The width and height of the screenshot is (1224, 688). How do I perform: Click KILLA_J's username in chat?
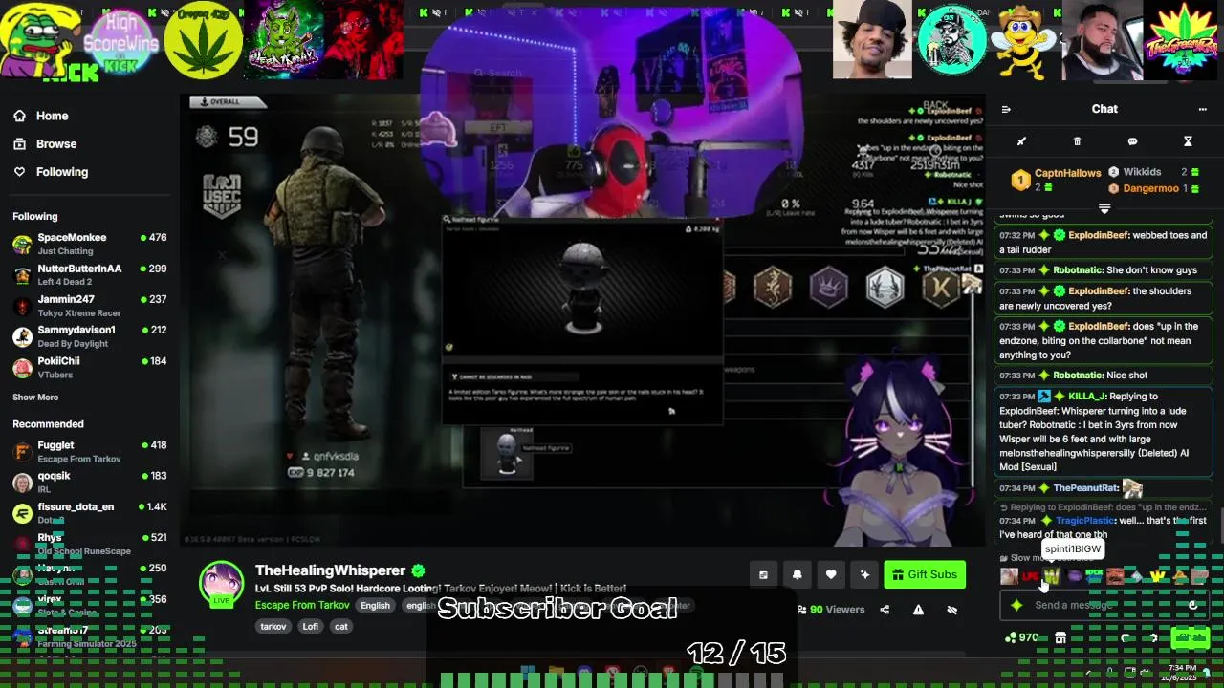click(1087, 397)
